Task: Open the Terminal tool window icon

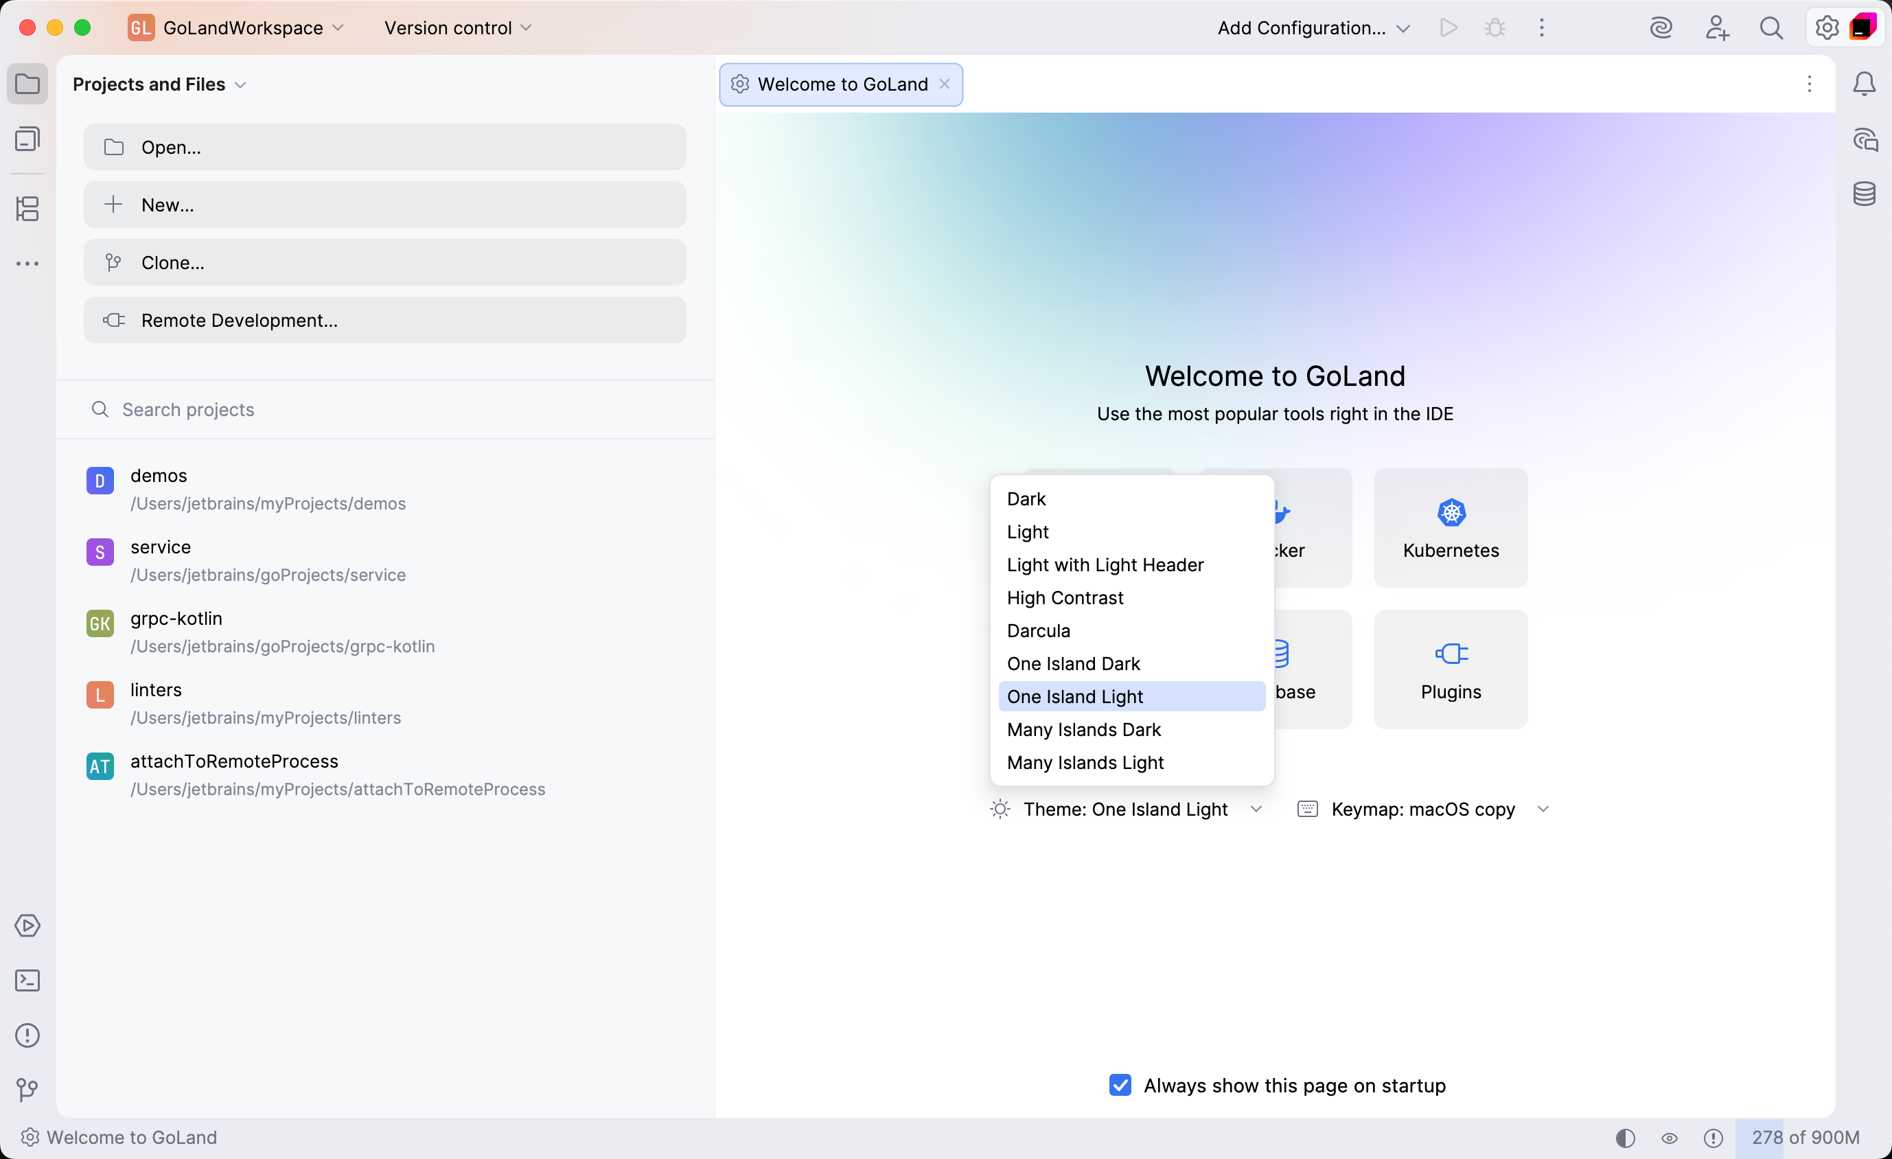Action: tap(27, 980)
